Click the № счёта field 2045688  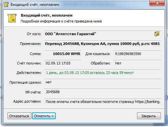[x=102, y=92]
